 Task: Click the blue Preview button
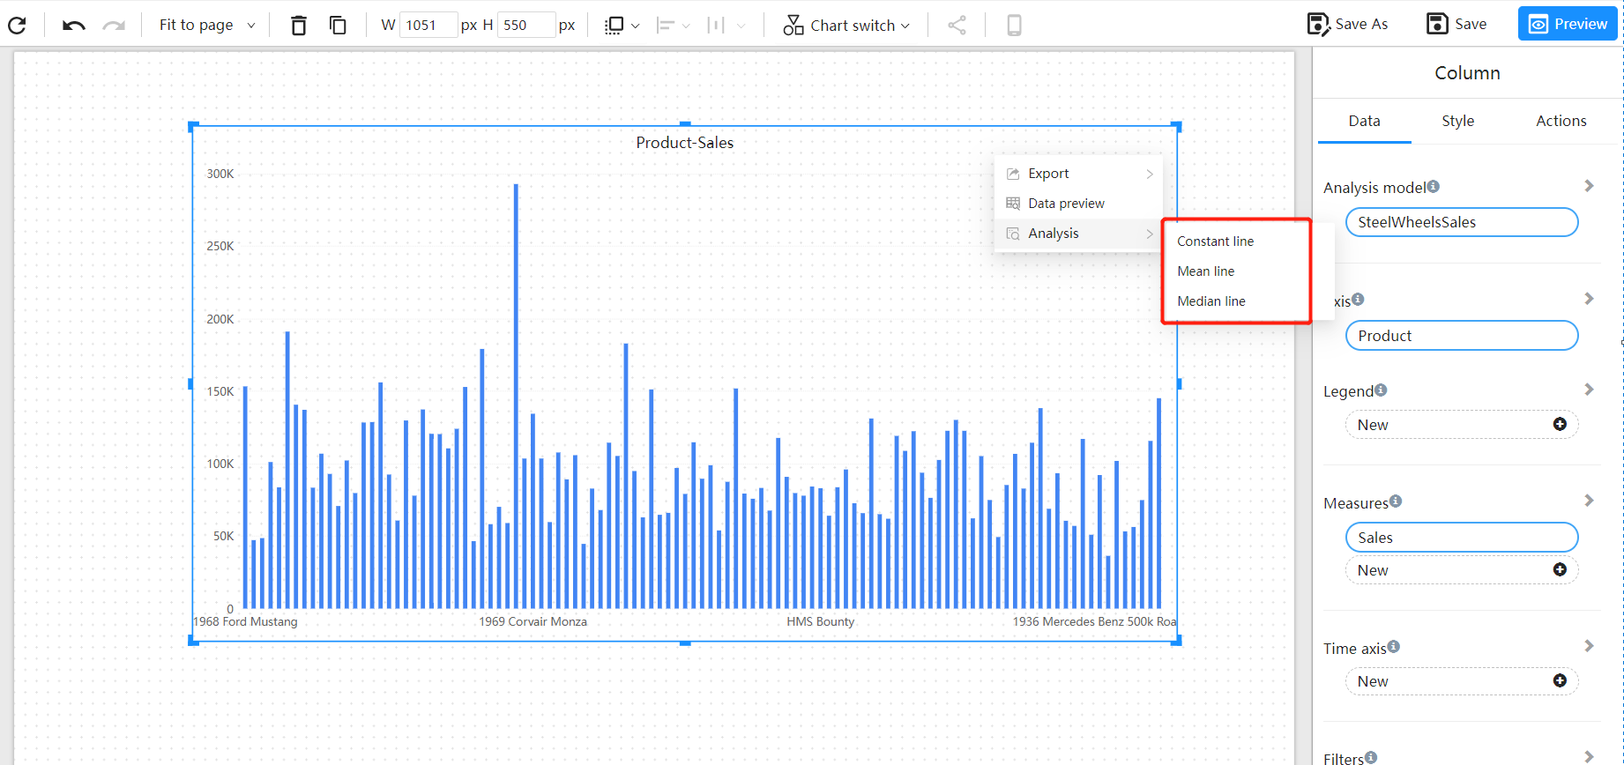pyautogui.click(x=1568, y=24)
